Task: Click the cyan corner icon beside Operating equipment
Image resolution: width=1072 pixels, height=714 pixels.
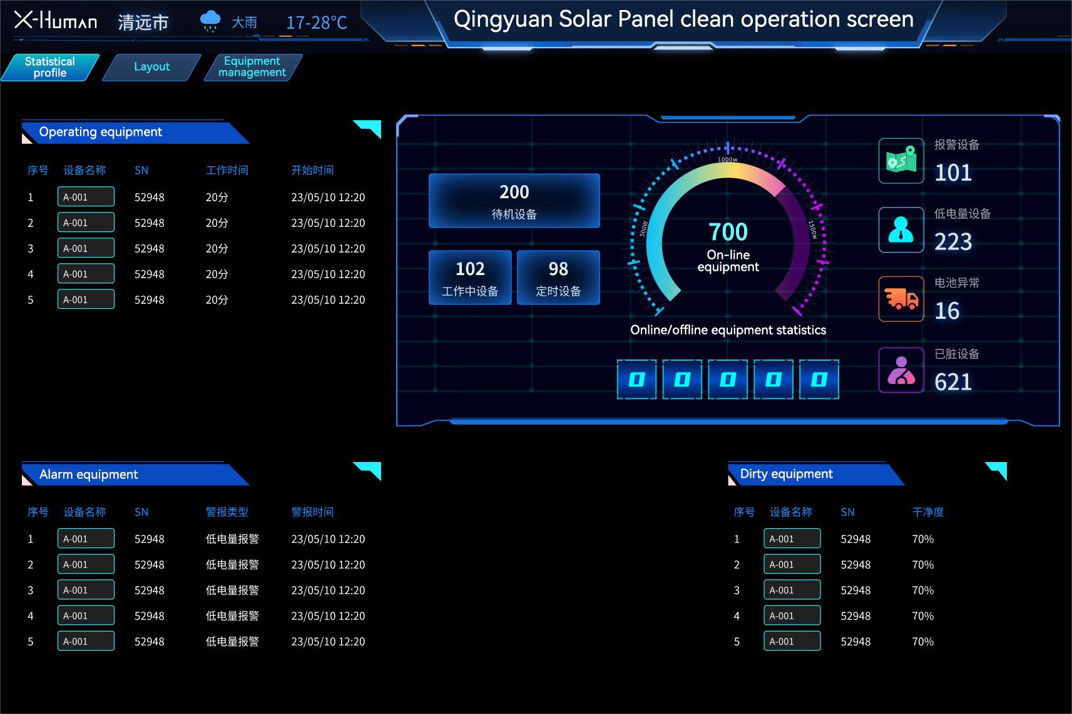Action: pyautogui.click(x=368, y=128)
